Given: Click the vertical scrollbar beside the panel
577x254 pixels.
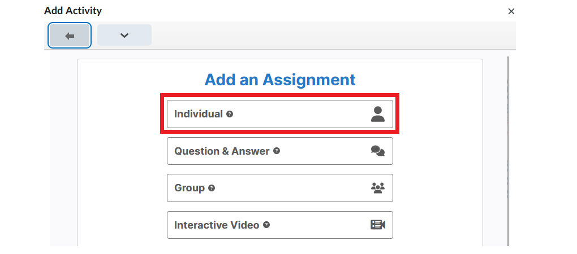Looking at the screenshot, I should tap(508, 151).
